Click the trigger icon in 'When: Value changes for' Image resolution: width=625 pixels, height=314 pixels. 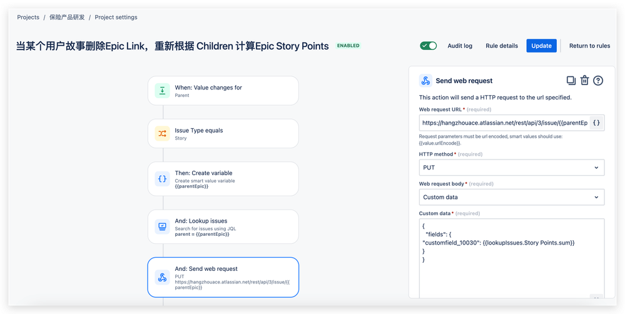162,91
